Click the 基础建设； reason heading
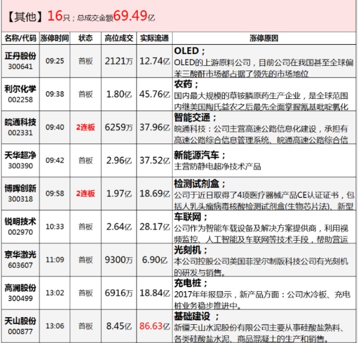 coord(197,316)
